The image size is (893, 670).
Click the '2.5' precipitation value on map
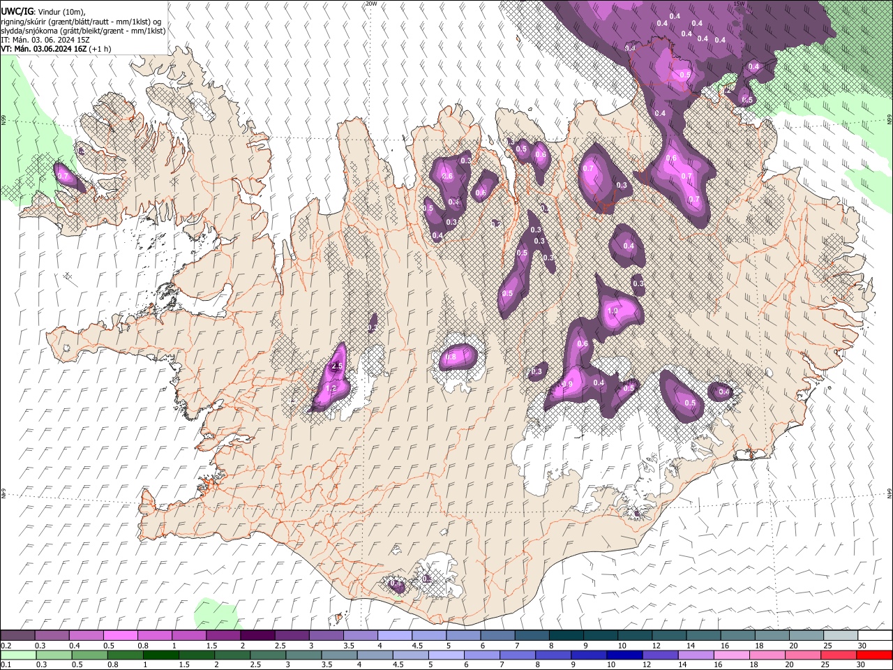(x=338, y=366)
